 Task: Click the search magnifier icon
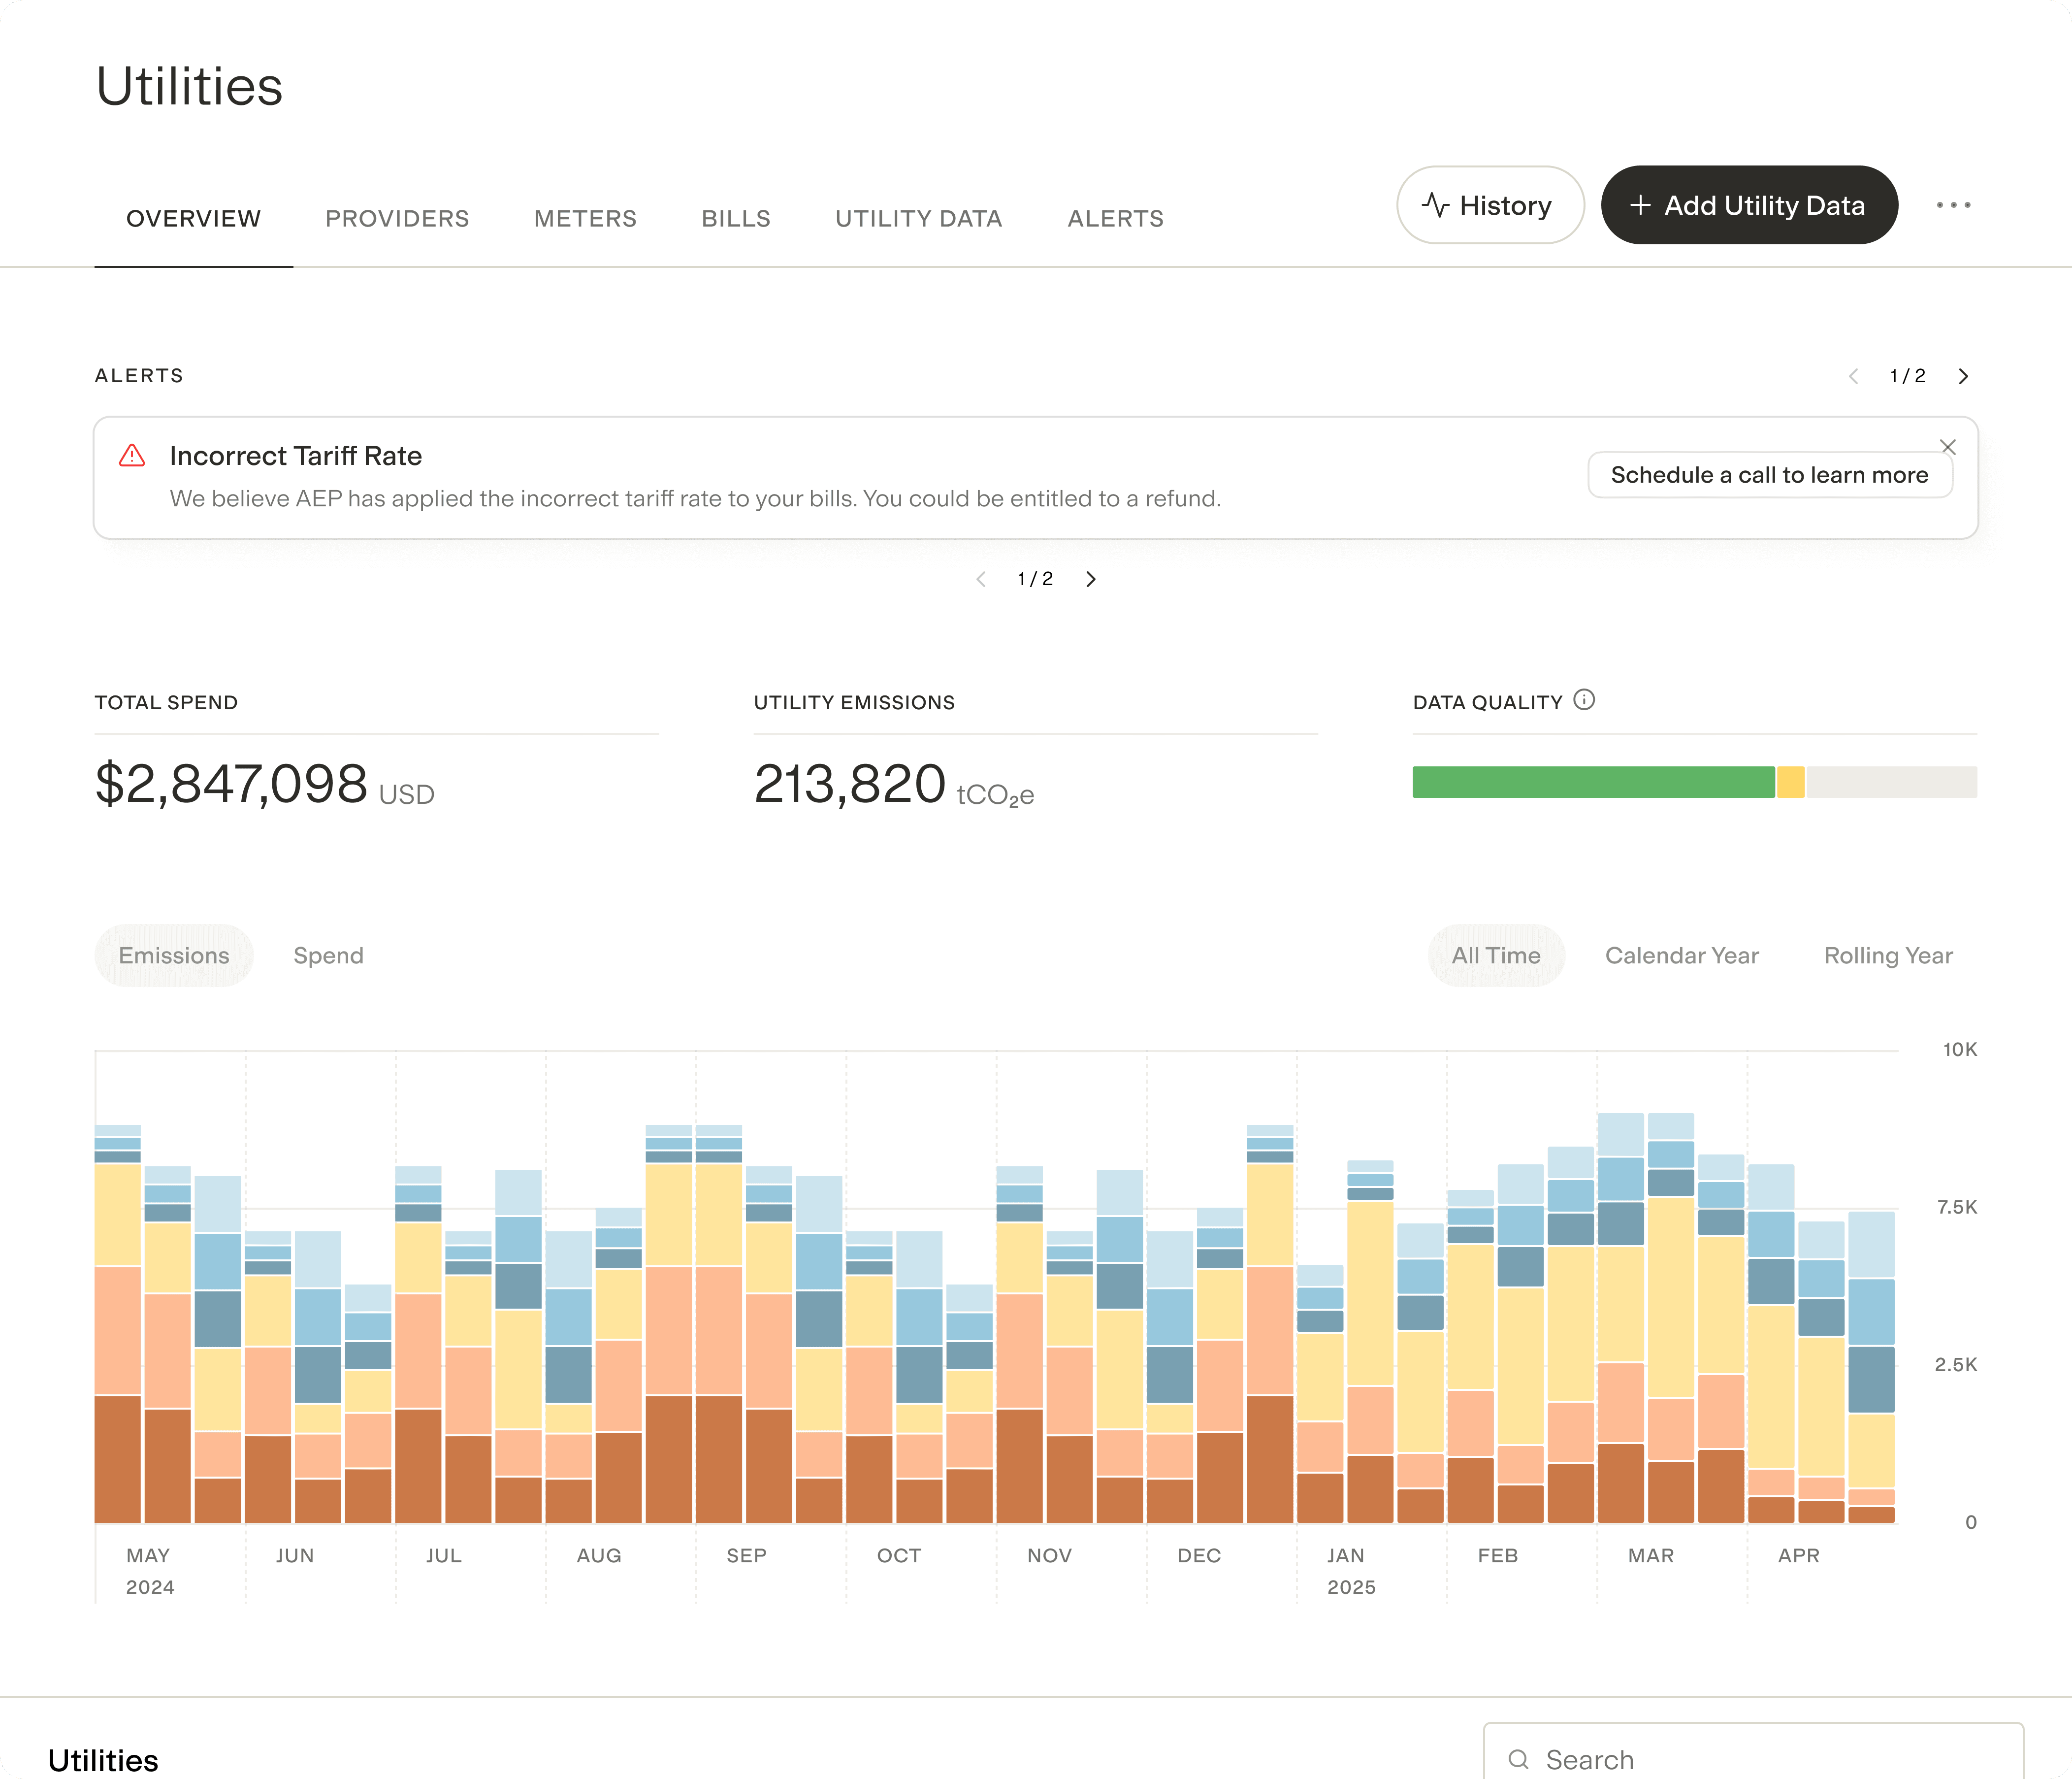point(1518,1759)
